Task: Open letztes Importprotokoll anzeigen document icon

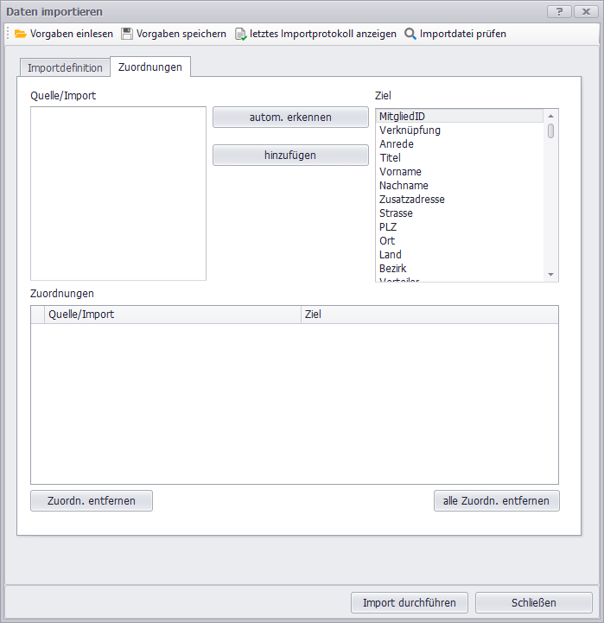Action: point(241,34)
